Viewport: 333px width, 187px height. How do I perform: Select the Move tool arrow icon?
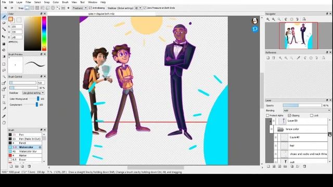pos(4,36)
